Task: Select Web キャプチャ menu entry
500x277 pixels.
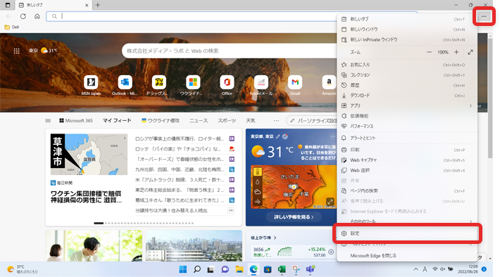Action: (407, 160)
